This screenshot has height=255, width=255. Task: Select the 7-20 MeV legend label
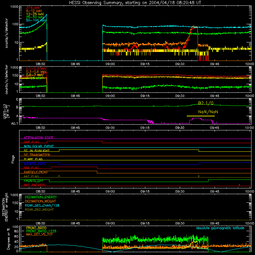pyautogui.click(x=34, y=78)
